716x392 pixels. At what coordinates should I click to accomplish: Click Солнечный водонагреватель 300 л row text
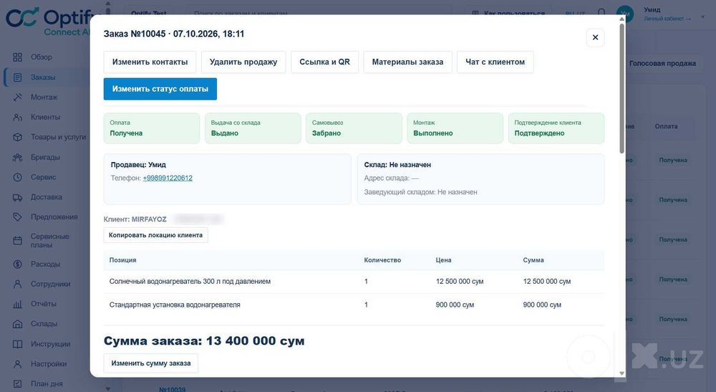tap(190, 282)
